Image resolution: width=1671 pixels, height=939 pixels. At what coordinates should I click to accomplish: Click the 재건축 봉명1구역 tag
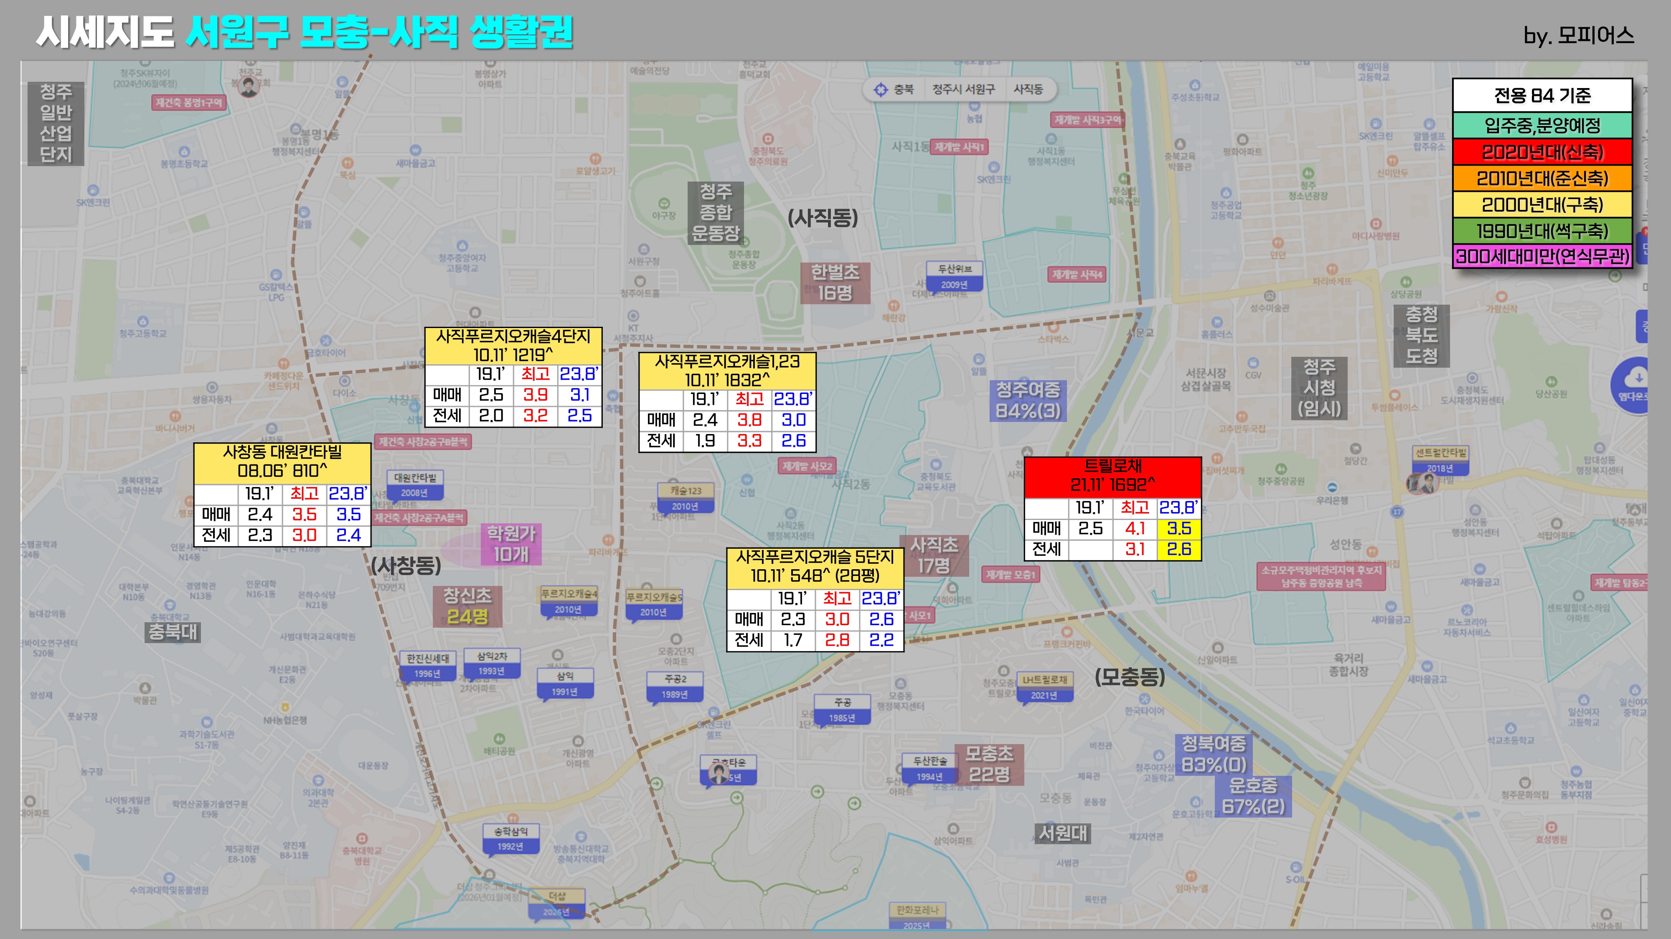[x=189, y=102]
